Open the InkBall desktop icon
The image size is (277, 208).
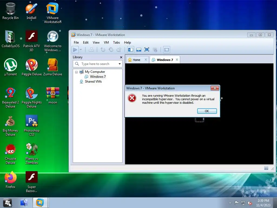tap(31, 11)
